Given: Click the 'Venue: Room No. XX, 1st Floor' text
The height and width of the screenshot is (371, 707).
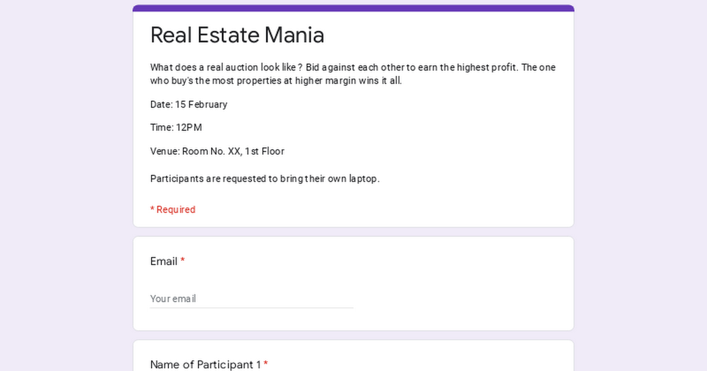Looking at the screenshot, I should (x=217, y=151).
